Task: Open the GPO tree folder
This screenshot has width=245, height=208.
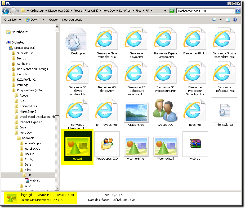Action: tap(28, 186)
